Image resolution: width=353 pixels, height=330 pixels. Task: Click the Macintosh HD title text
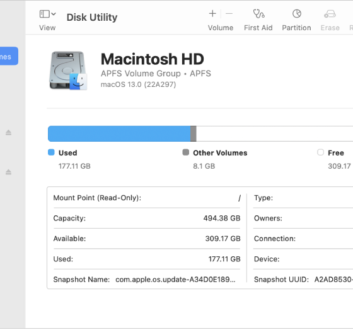coord(153,59)
